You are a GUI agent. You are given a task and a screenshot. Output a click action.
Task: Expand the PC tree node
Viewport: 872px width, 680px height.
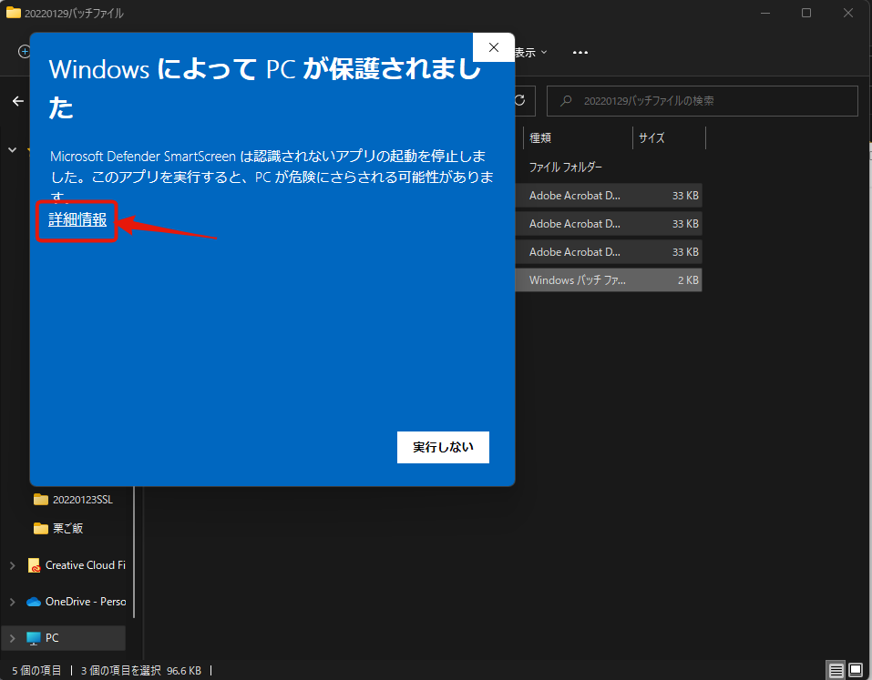(12, 638)
